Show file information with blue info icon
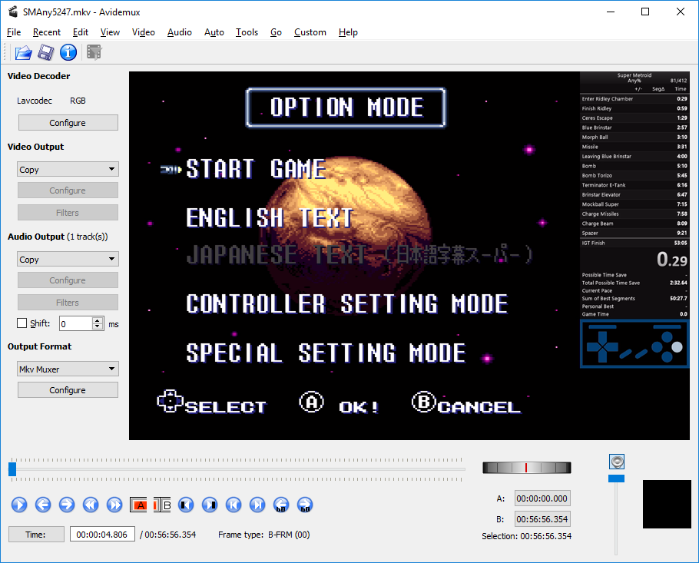The width and height of the screenshot is (699, 563). 68,52
